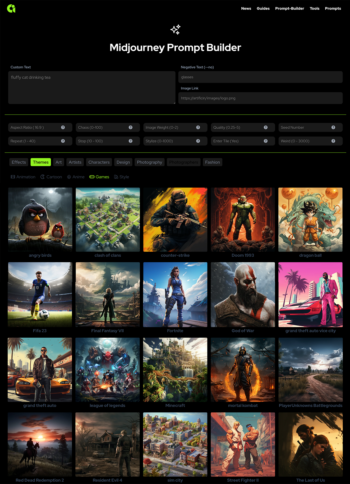Choose the mortal kombat thumbnail

pyautogui.click(x=243, y=370)
